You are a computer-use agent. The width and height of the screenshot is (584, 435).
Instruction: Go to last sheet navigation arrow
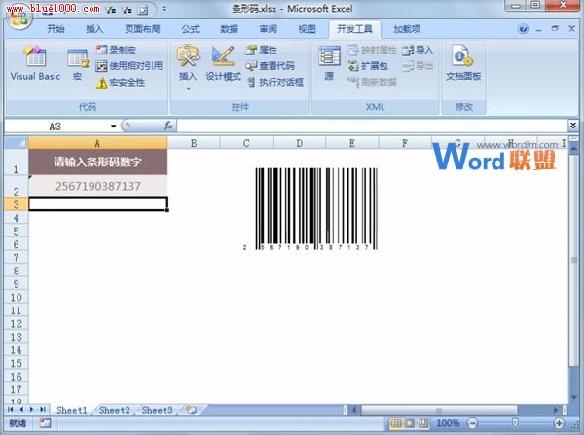tap(43, 410)
